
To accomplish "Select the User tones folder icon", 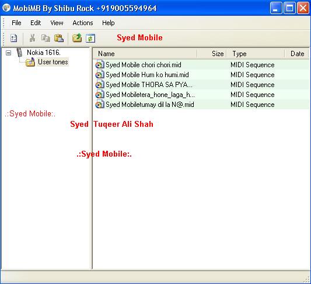I will [x=30, y=63].
